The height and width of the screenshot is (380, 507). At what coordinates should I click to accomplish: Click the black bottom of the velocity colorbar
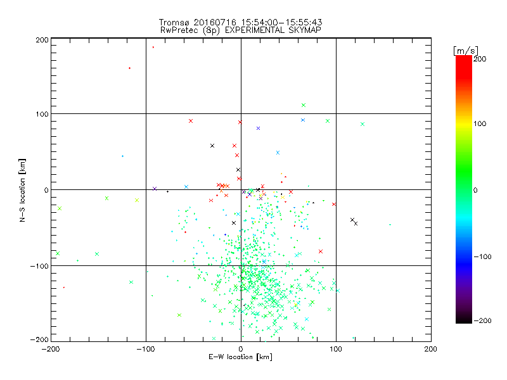click(464, 319)
